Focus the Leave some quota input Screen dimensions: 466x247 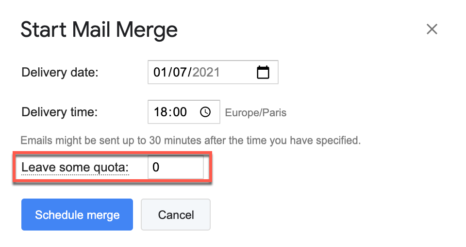pyautogui.click(x=175, y=168)
